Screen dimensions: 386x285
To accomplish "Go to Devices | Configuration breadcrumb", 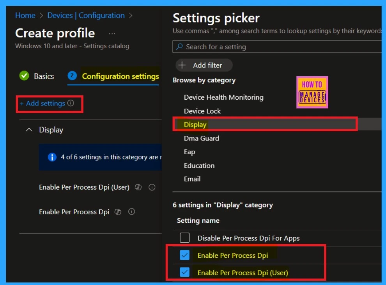I will pos(86,16).
